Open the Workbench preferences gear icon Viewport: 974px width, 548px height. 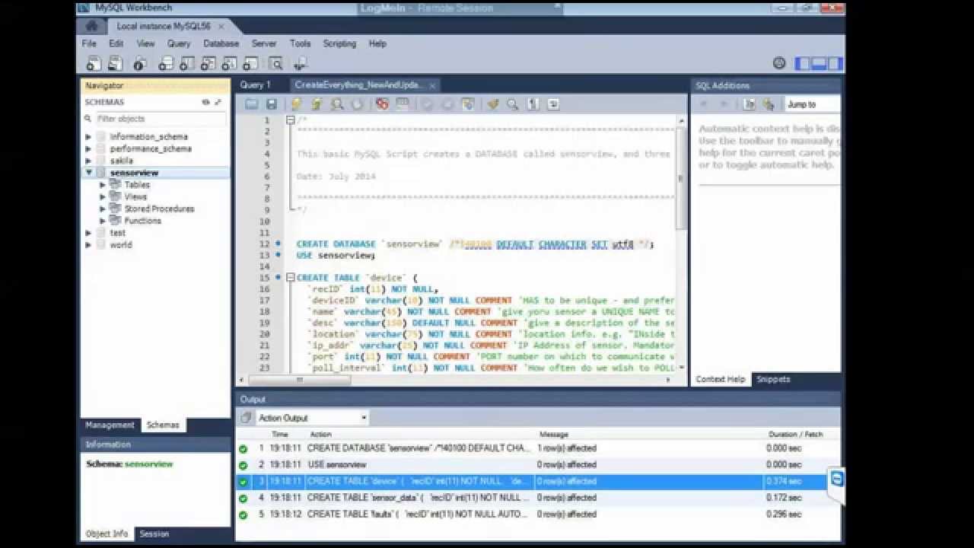(x=779, y=64)
